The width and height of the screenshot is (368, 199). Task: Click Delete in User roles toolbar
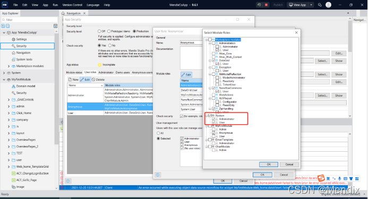tap(98, 80)
